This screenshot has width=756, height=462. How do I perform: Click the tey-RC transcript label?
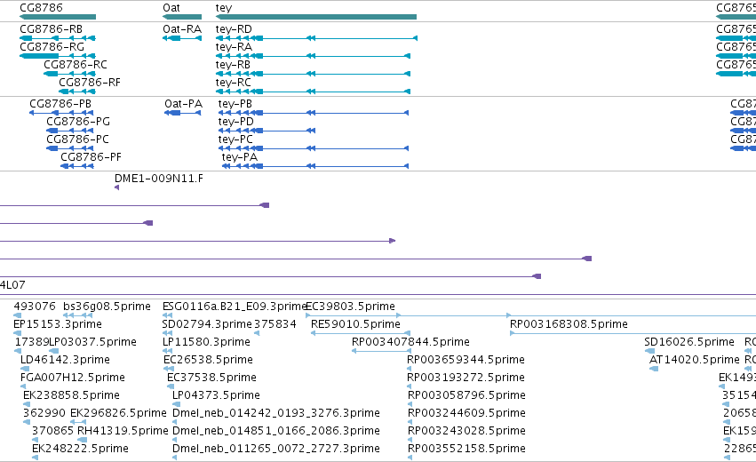coord(234,83)
